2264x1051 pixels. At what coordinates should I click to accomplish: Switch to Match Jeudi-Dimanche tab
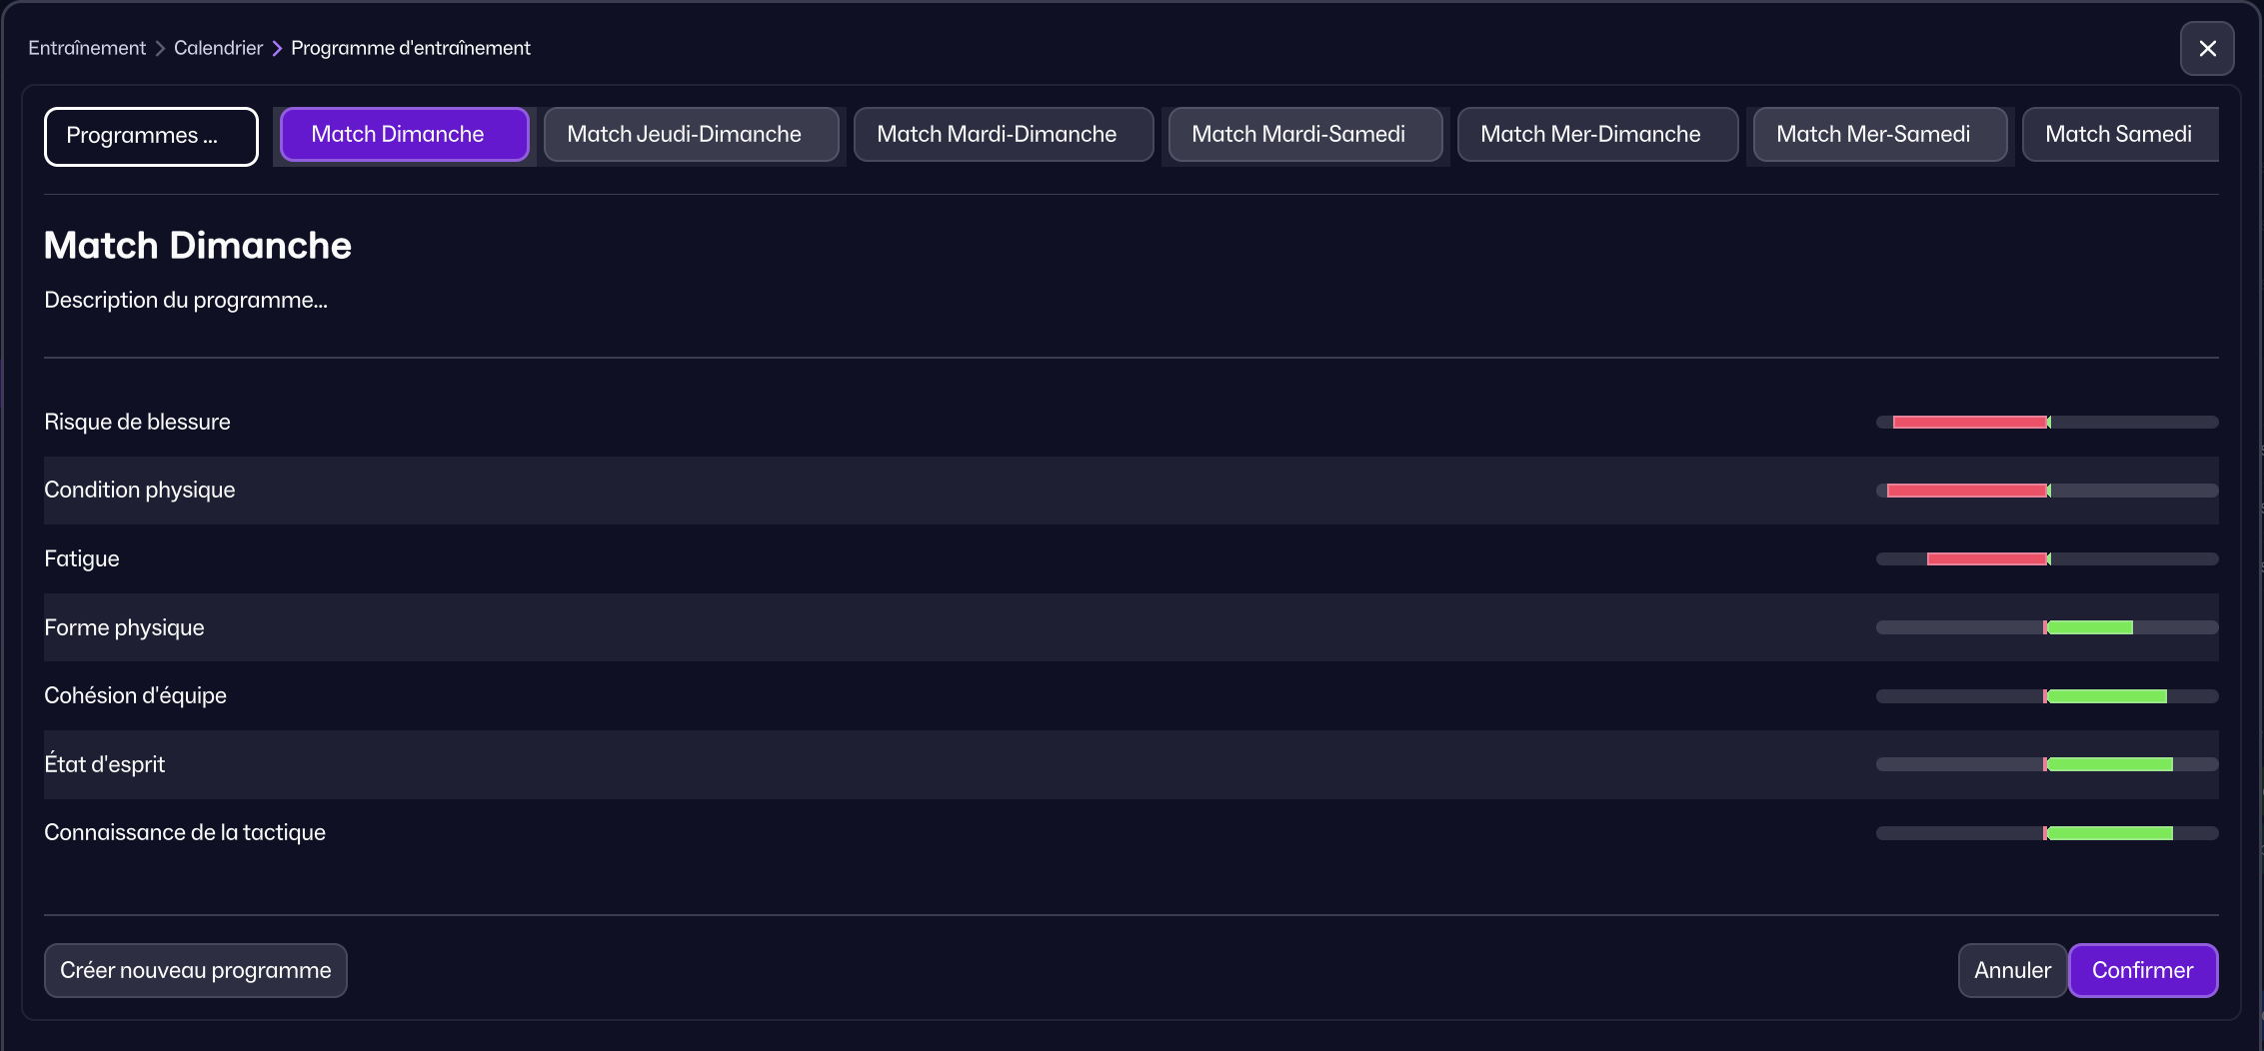[x=691, y=134]
